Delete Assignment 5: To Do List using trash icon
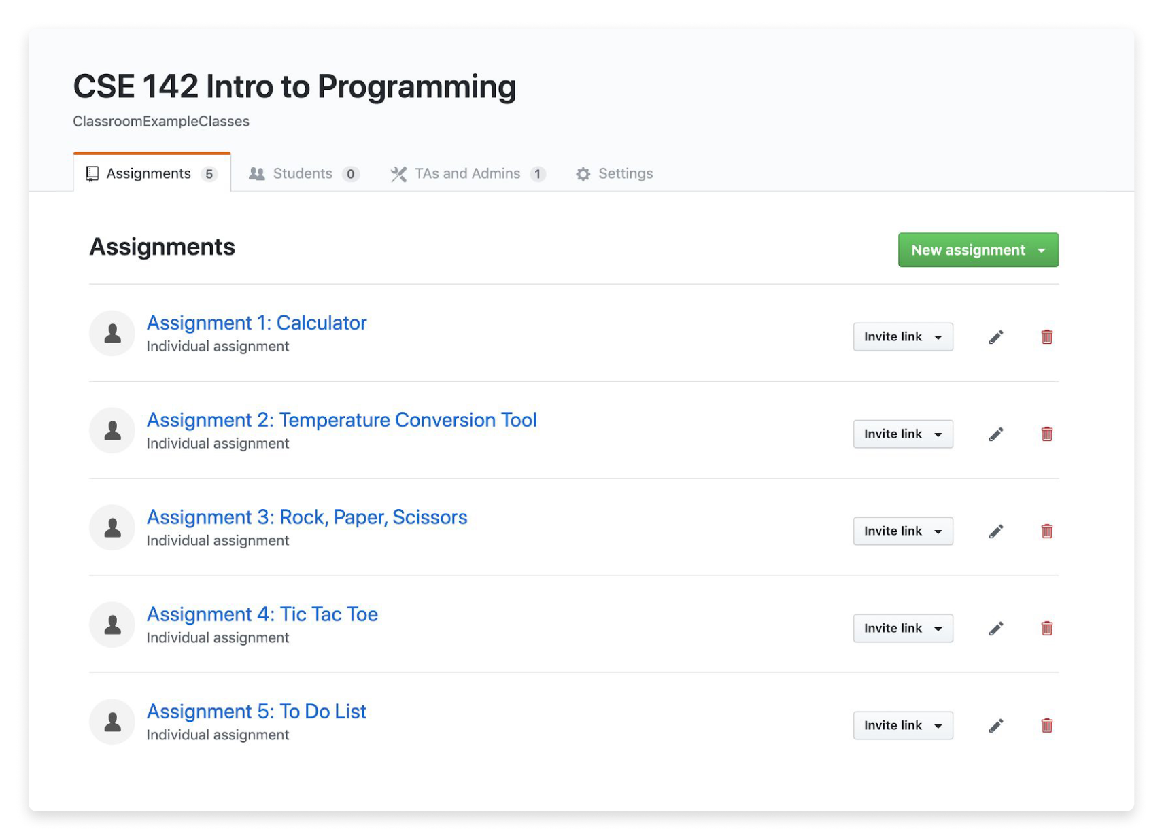 point(1046,726)
